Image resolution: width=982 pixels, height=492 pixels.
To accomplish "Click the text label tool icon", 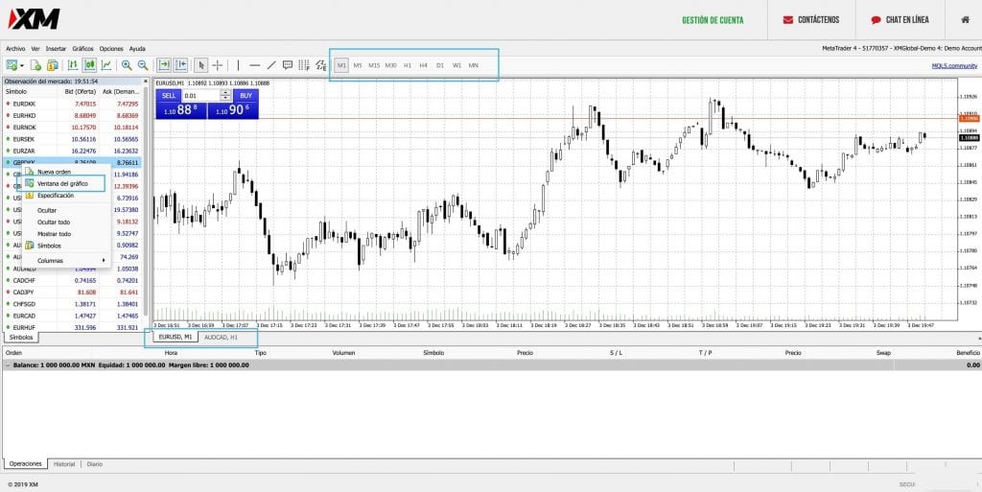I will tap(289, 65).
